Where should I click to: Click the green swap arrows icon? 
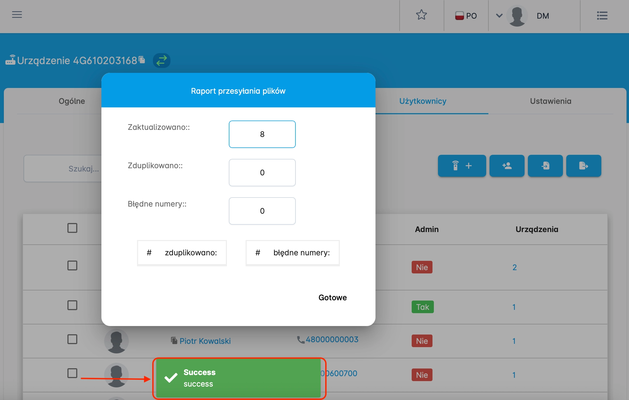pyautogui.click(x=161, y=60)
